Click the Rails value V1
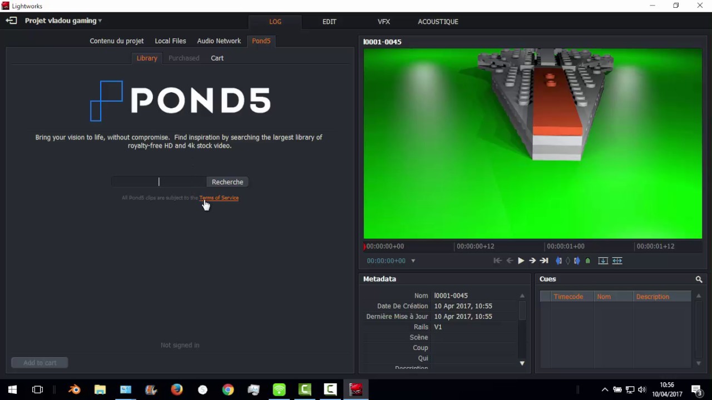 [438, 327]
